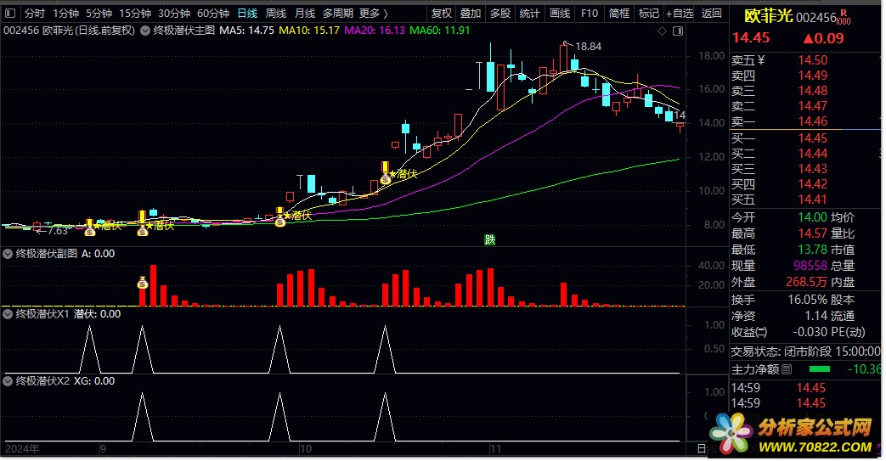Select the 日线 daily chart tab
886x461 pixels.
(x=247, y=13)
